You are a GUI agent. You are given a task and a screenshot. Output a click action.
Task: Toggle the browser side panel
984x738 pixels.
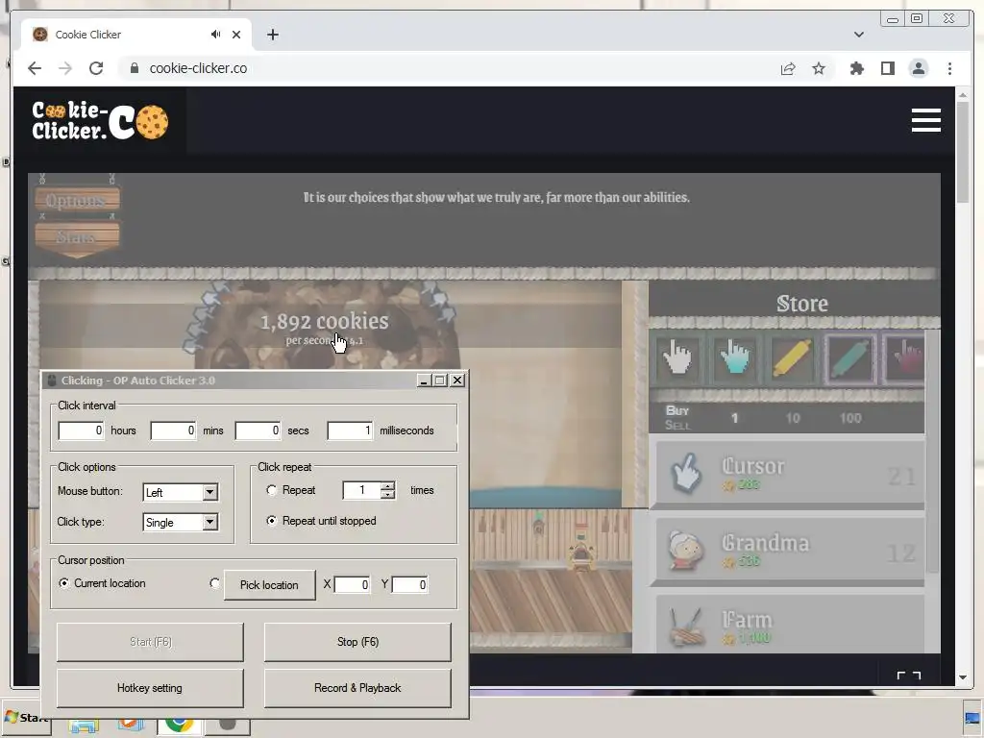click(x=887, y=68)
